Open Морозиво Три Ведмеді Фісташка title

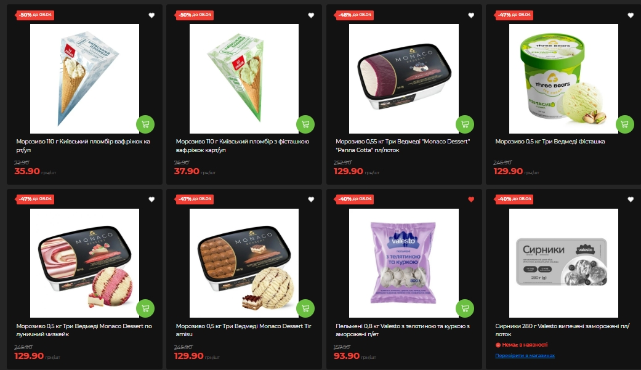550,142
